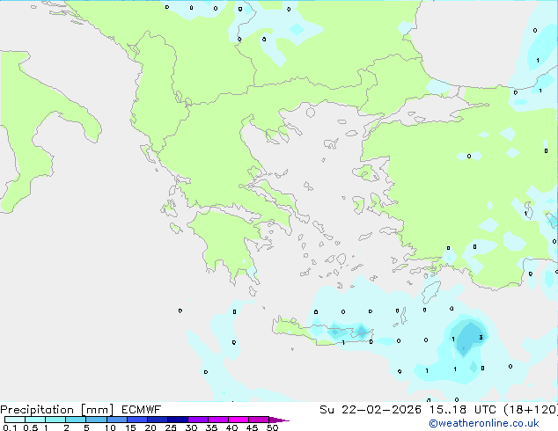This screenshot has width=558, height=431.
Task: Select legend scale label '0.1'
Action: click(10, 427)
